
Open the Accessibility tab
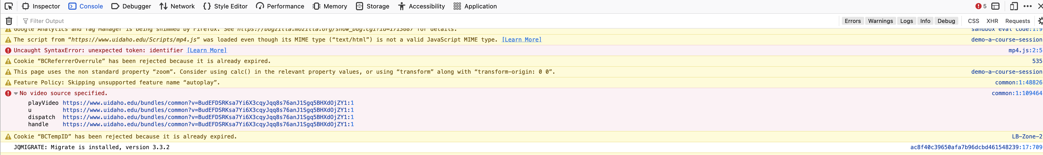[421, 6]
